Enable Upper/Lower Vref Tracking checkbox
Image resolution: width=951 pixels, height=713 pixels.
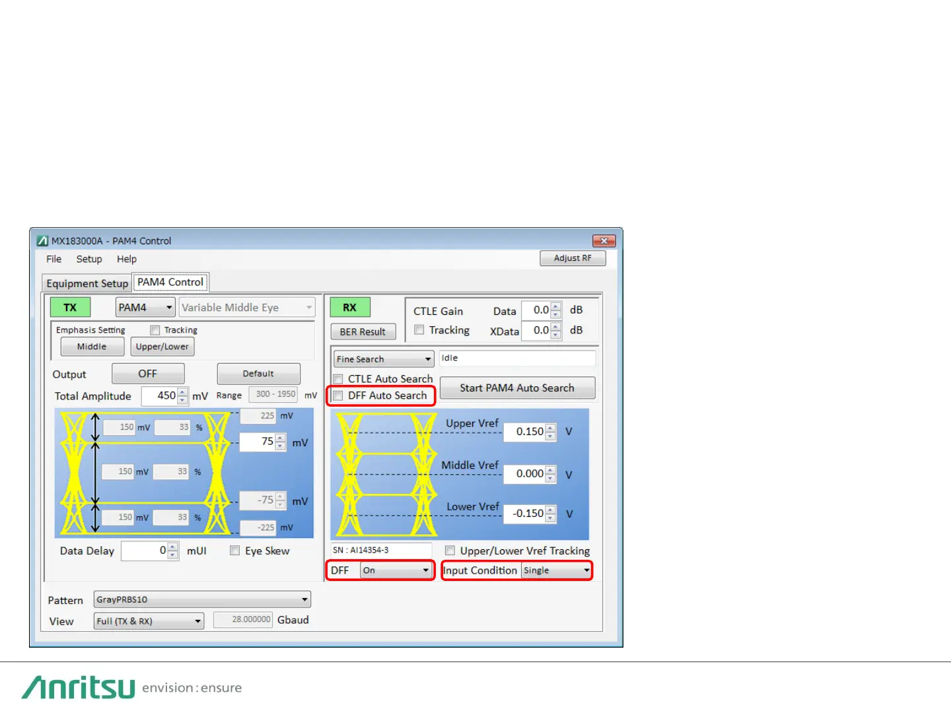[450, 551]
